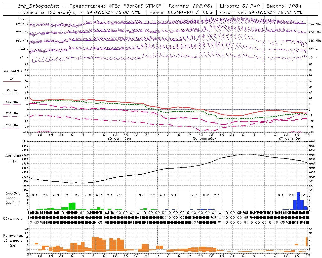Screen dimensions: 322x258
Task: Click the tallest blue precipitation bar
Action: tap(298, 201)
